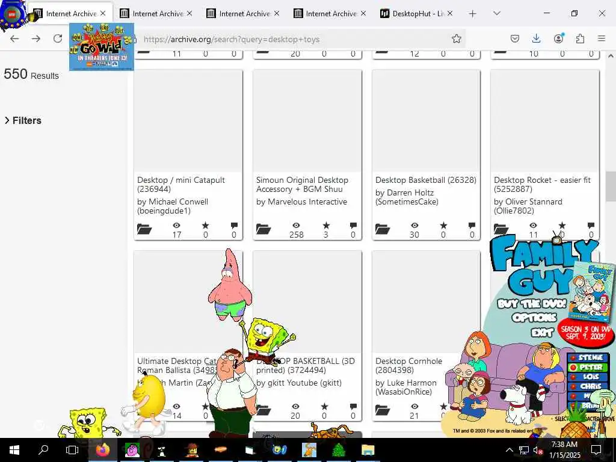The width and height of the screenshot is (616, 462).
Task: Click favorites star on Desktop / mini Catapult card
Action: click(206, 226)
